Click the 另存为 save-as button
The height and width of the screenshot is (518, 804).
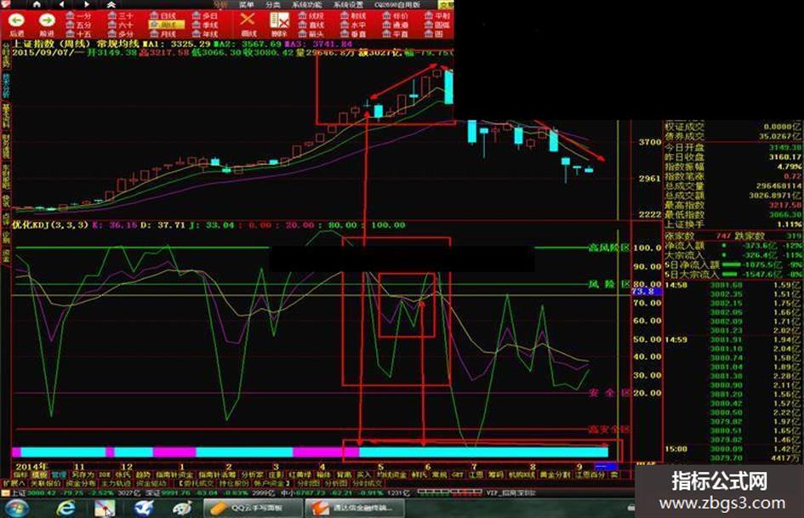(83, 475)
